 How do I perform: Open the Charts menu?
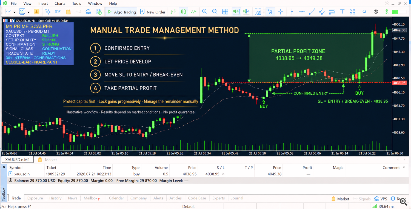click(60, 4)
